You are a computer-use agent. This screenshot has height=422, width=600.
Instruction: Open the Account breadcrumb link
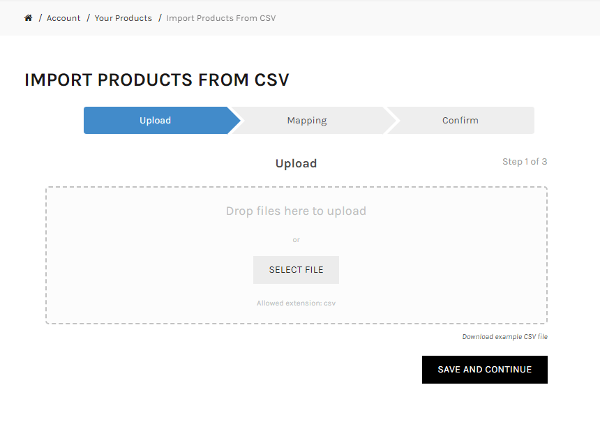click(63, 18)
